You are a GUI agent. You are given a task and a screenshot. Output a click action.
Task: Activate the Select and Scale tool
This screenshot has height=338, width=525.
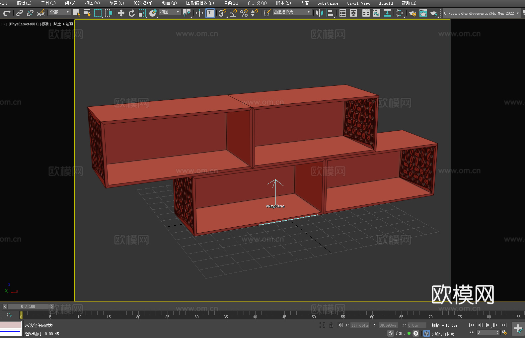pos(142,13)
